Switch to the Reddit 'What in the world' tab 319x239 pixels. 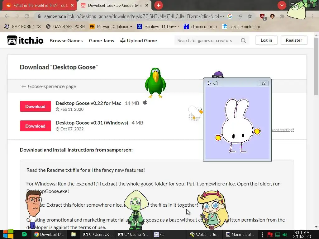[x=38, y=6]
